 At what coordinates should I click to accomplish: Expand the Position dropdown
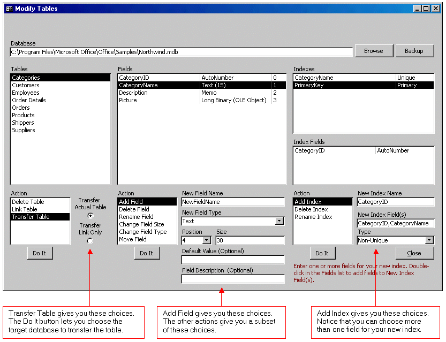click(207, 240)
